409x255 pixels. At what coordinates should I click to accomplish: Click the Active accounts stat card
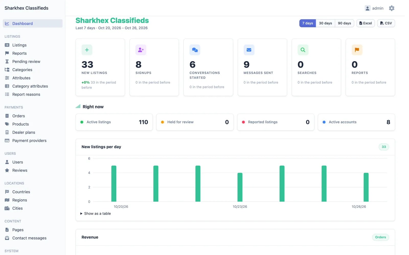(356, 122)
